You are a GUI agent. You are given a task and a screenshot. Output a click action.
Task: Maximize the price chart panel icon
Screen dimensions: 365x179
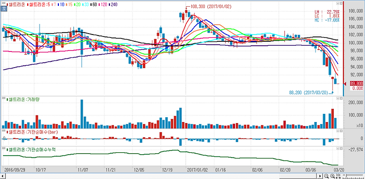tap(341, 4)
